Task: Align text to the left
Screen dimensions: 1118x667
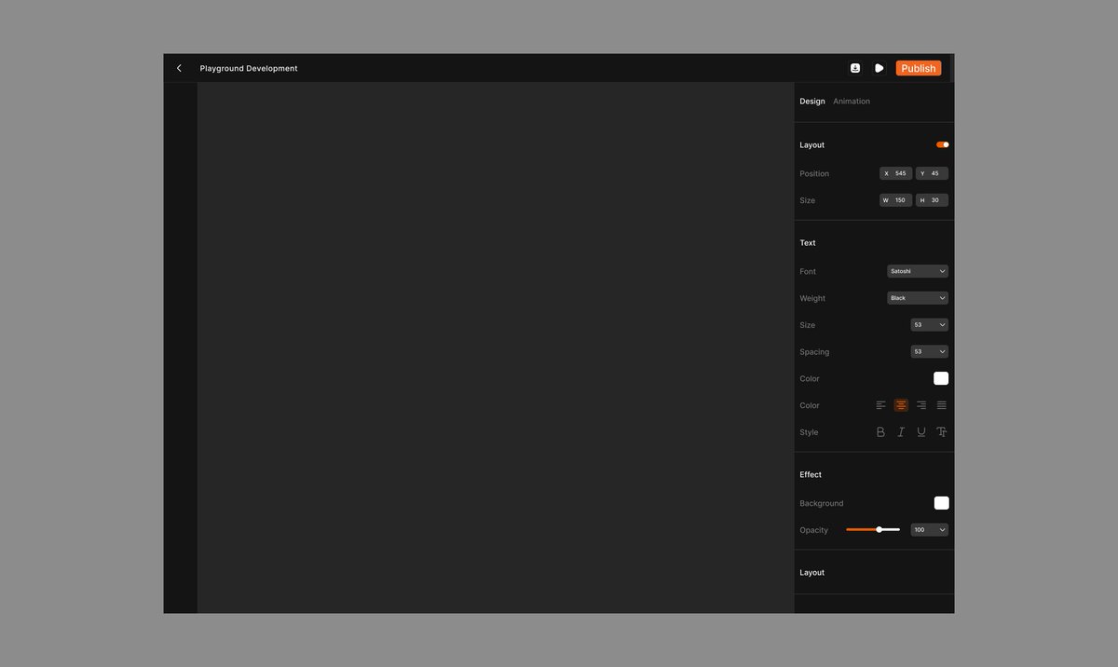Action: tap(880, 405)
